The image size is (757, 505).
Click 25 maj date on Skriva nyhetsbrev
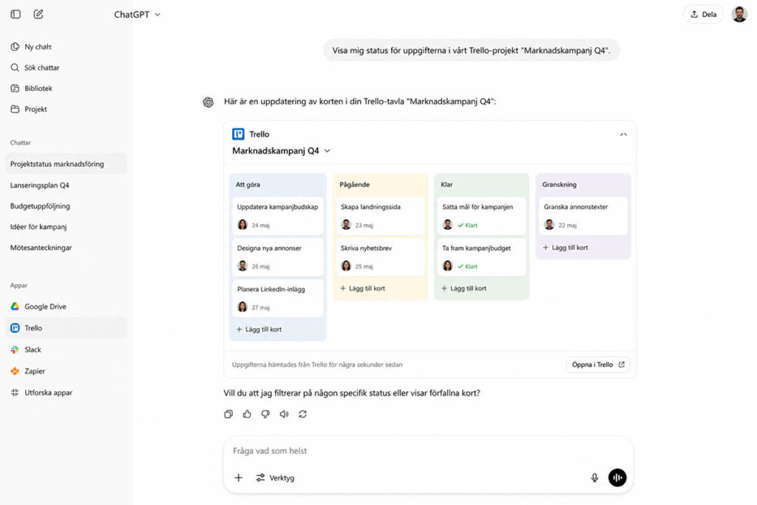click(x=364, y=266)
